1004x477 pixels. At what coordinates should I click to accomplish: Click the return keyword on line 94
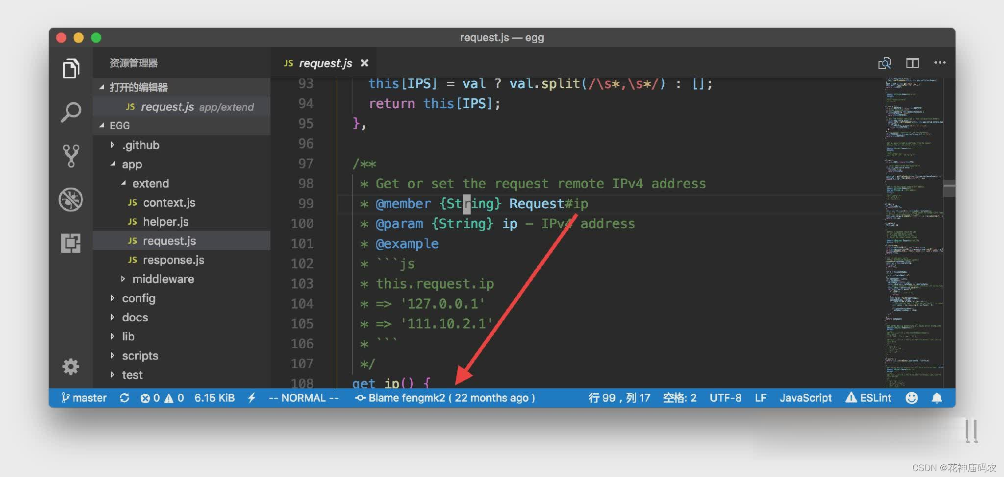pyautogui.click(x=392, y=103)
